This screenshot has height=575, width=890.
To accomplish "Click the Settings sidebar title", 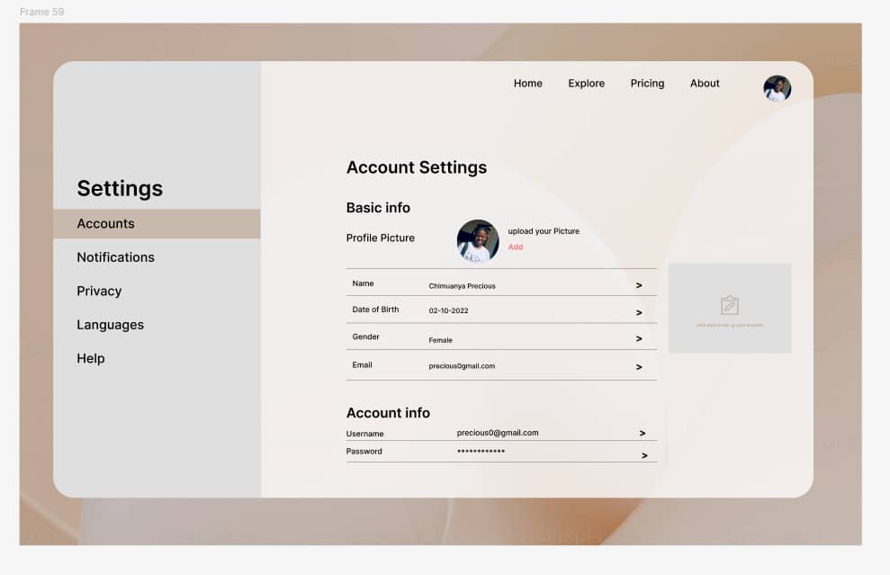I will click(120, 188).
